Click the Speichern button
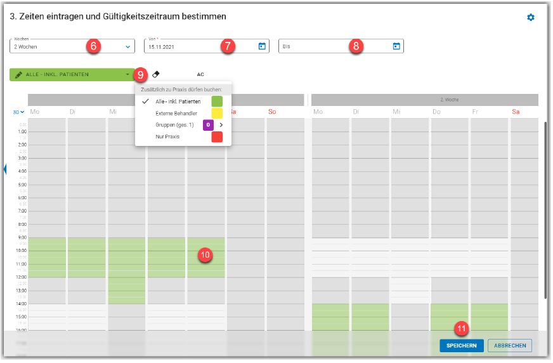553x363 pixels. coord(461,346)
